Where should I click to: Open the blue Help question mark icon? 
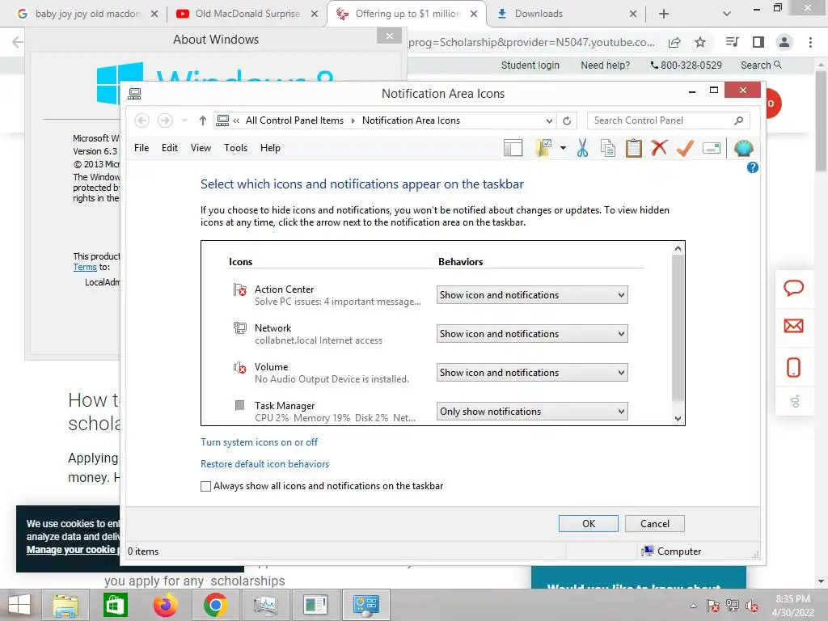click(753, 168)
